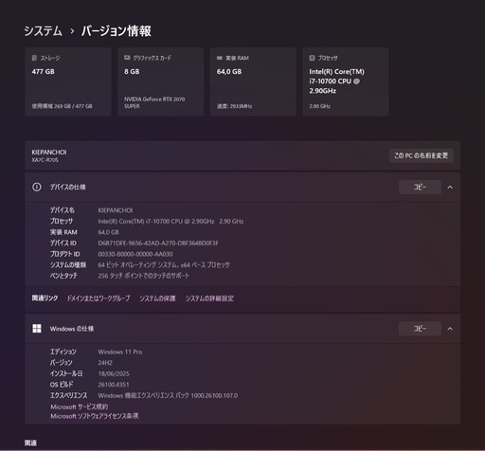485x451 pixels.
Task: Collapse the device specifications section
Action: pos(450,188)
